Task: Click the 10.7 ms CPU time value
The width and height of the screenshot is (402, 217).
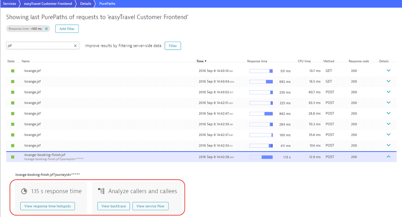Action: [315, 71]
